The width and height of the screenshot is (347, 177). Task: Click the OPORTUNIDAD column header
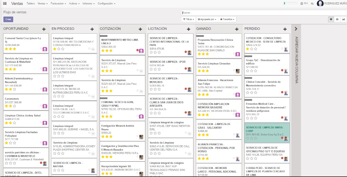point(16,29)
